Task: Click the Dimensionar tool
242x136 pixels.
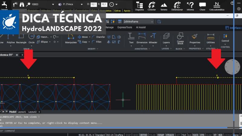Action: tap(177, 6)
